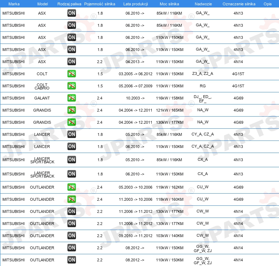The image size is (279, 266).
Task: Click MITSUBISHI in the GALANT row
Action: tap(14, 98)
